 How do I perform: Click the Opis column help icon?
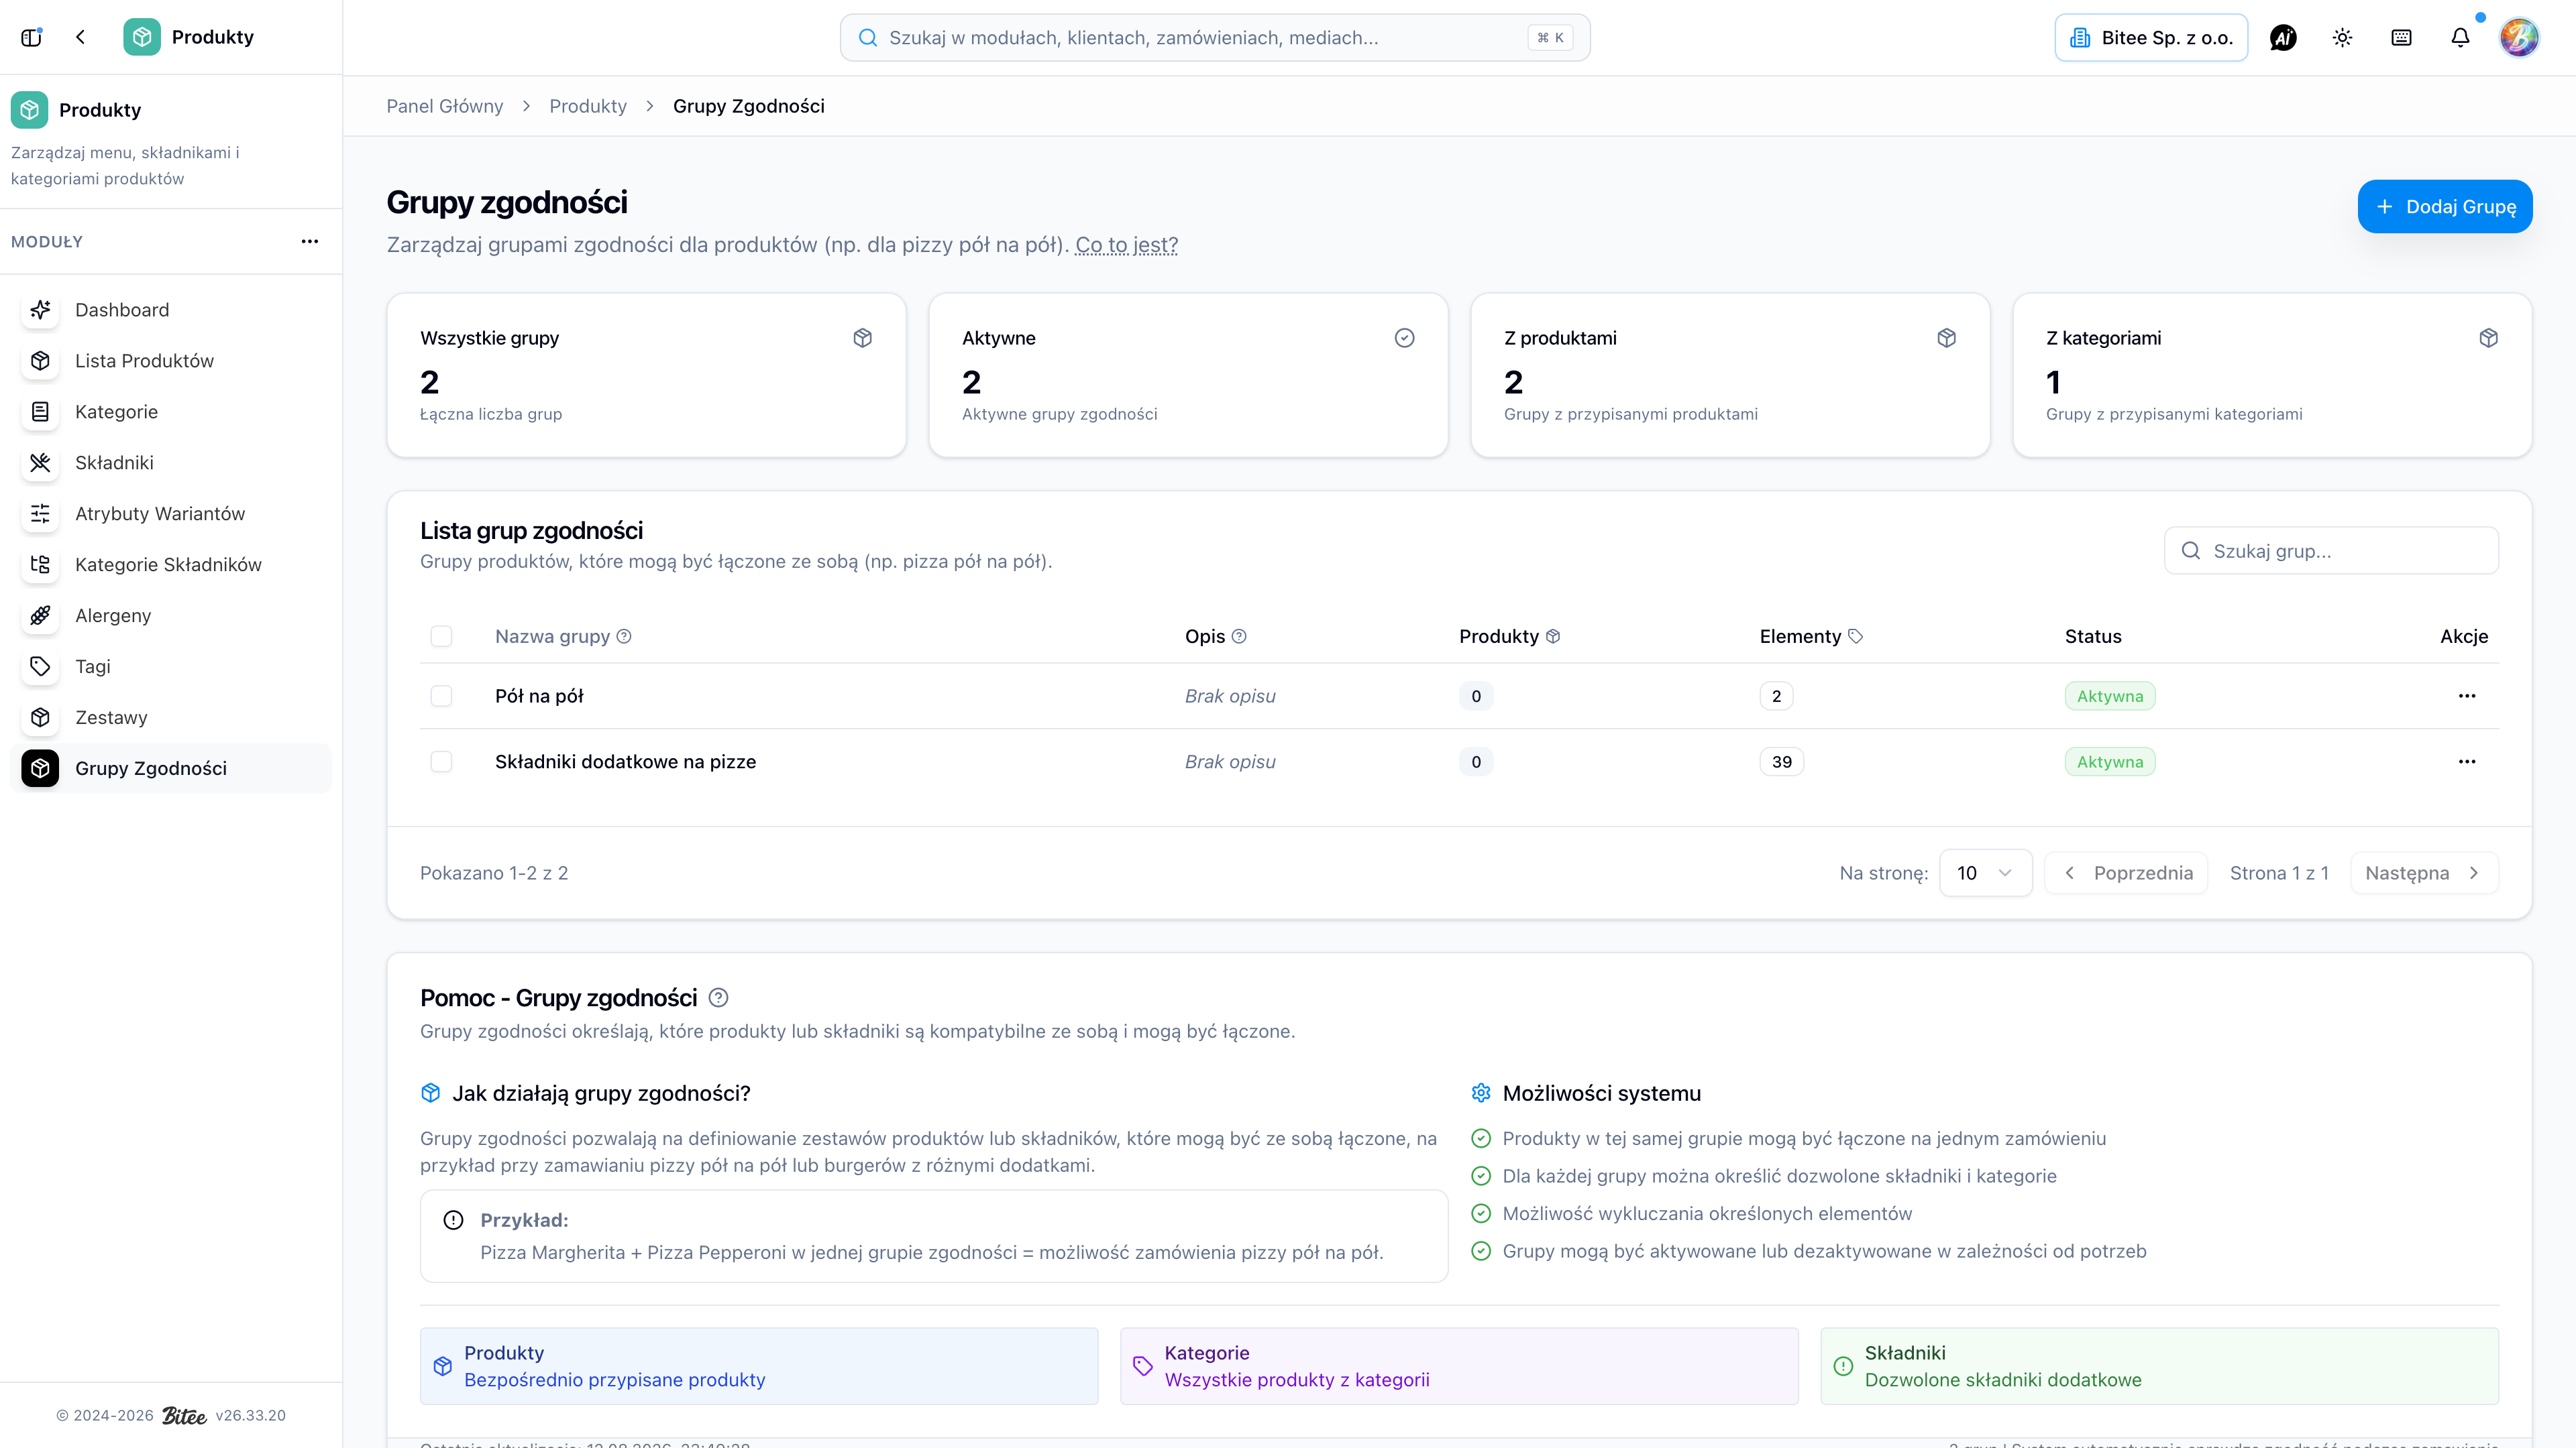click(x=1239, y=637)
